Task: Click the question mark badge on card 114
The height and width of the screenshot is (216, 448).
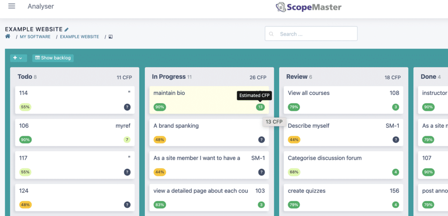Action: click(x=127, y=107)
